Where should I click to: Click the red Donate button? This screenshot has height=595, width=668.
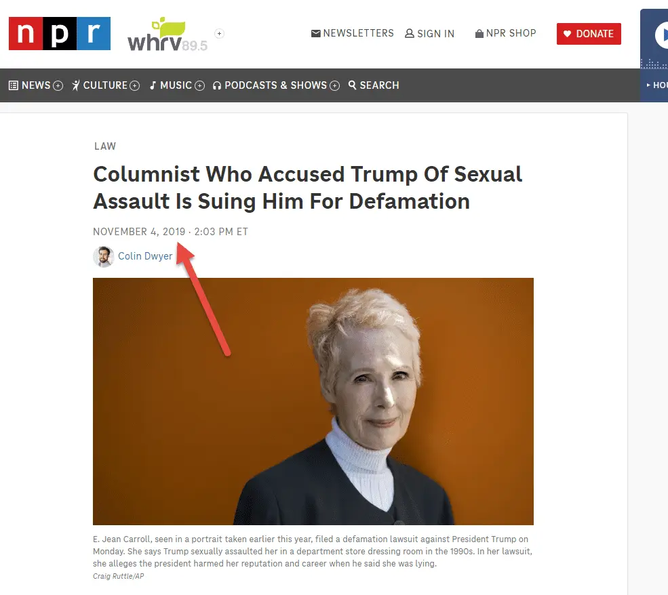tap(589, 34)
